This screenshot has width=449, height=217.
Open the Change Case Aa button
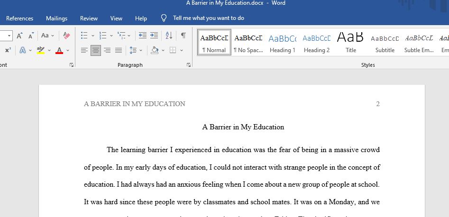45,36
